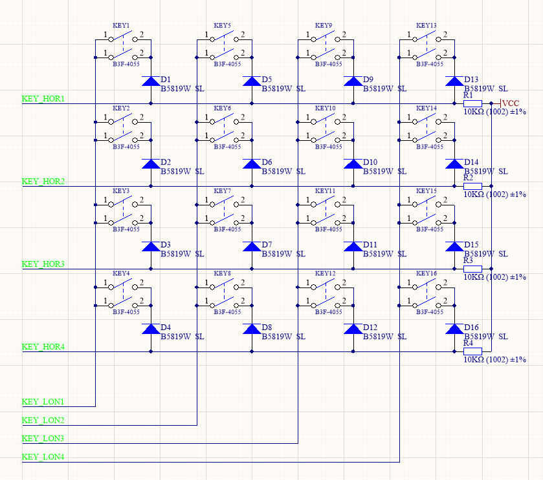543x480 pixels.
Task: Select diode D9 symbol
Action: pos(353,81)
